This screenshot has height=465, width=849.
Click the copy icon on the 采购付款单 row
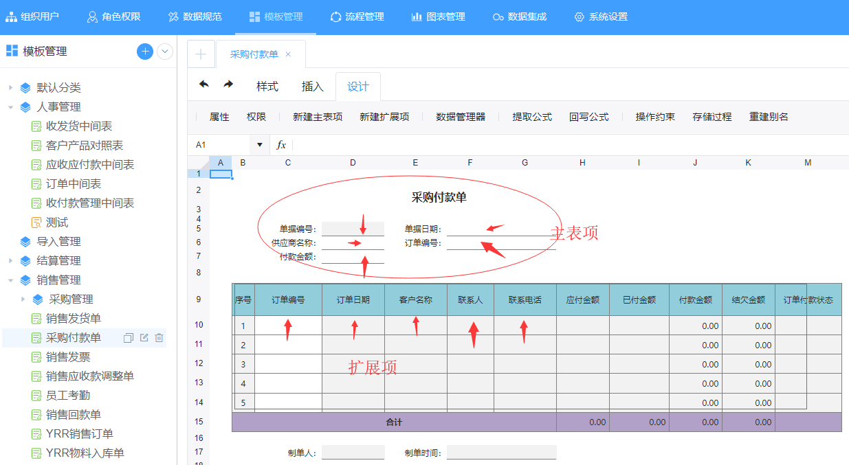click(128, 338)
